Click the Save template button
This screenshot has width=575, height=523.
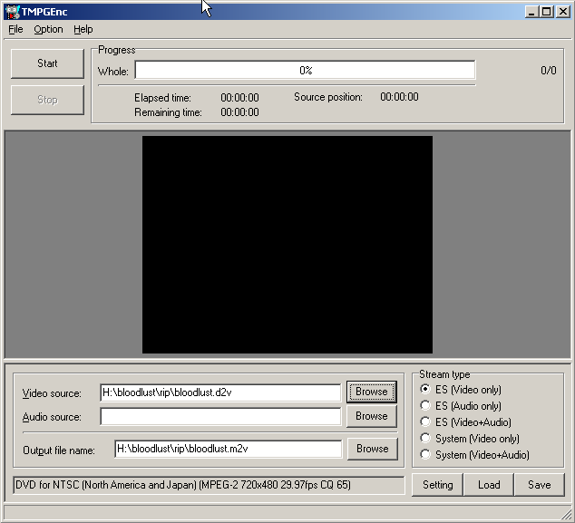pyautogui.click(x=539, y=485)
